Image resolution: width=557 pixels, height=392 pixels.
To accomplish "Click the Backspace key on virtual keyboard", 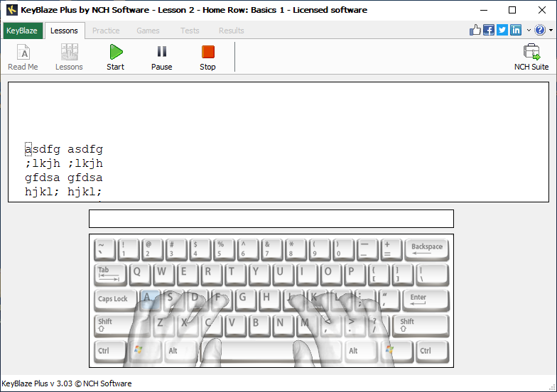I will click(426, 250).
